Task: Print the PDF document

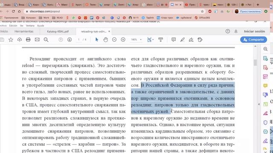Action: 28,40
